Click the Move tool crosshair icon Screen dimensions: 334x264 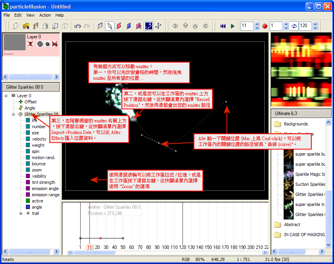pyautogui.click(x=158, y=26)
